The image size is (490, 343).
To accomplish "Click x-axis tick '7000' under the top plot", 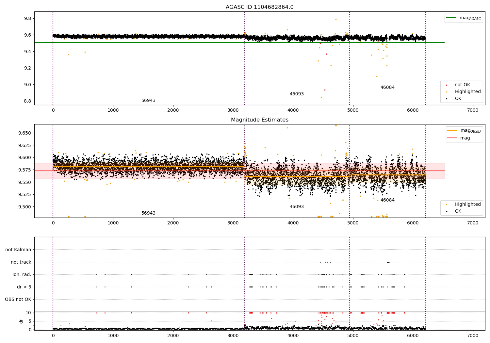I will (x=473, y=110).
